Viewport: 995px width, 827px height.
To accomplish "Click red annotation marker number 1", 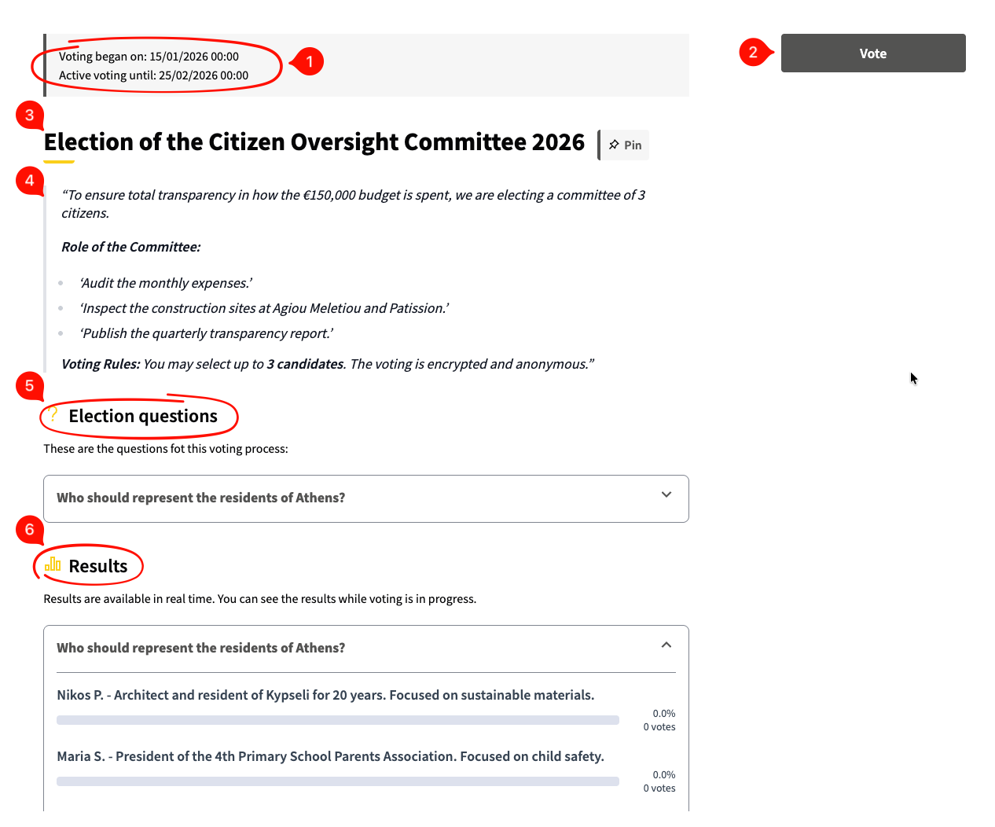I will point(310,61).
